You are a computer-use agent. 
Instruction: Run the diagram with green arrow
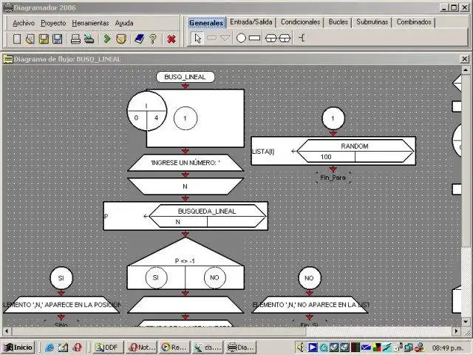(x=107, y=38)
